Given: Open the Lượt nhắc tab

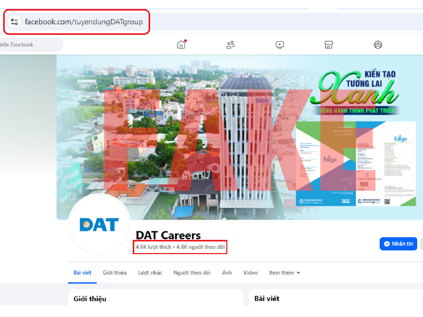Looking at the screenshot, I should pyautogui.click(x=150, y=273).
